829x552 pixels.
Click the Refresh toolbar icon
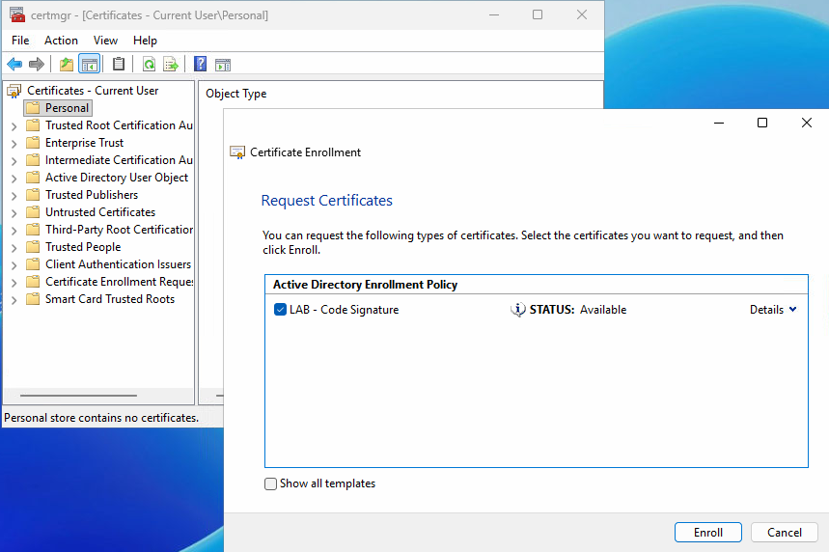click(149, 65)
